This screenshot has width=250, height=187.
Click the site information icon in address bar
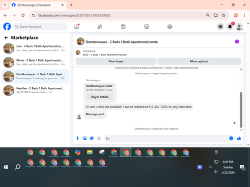(x=33, y=15)
